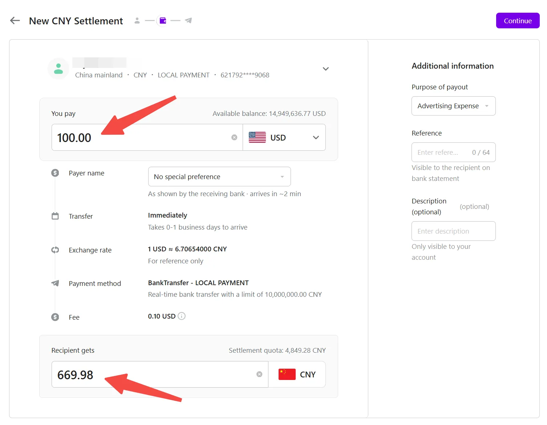
Task: Click the CNY currency label in recipient box
Action: coord(308,374)
